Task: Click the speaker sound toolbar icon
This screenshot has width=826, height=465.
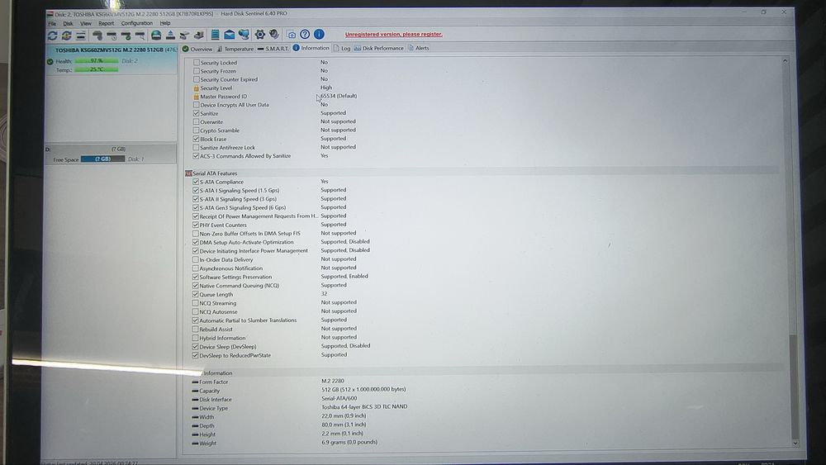Action: click(x=274, y=34)
